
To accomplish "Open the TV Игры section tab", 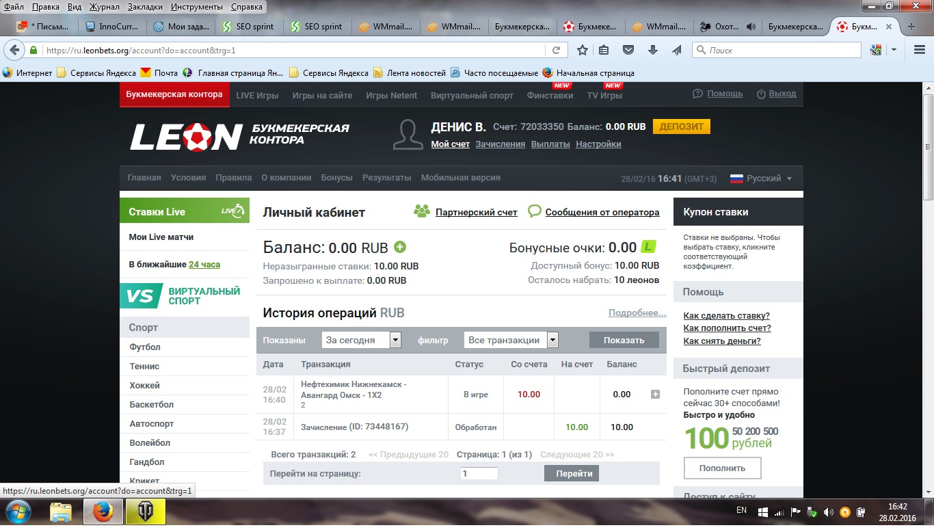I will 604,95.
